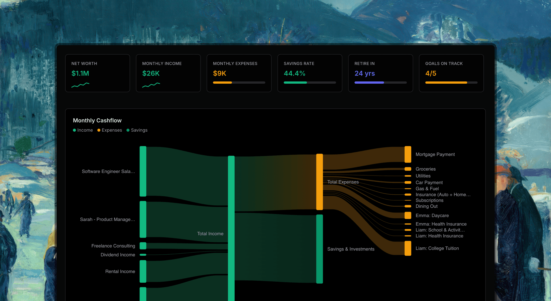Click the Insurance (Auto + Home… label

(443, 195)
